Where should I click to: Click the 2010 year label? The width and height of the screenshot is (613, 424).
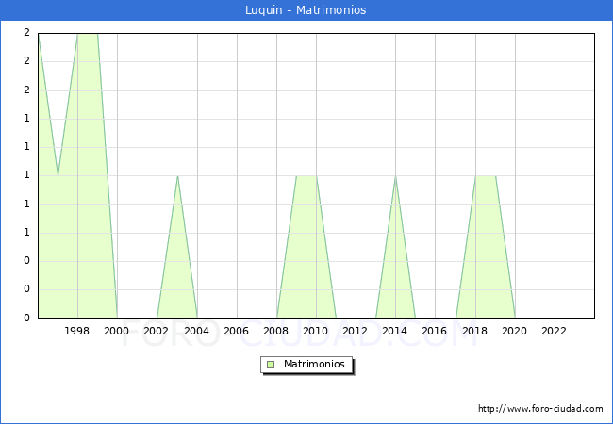[x=316, y=331]
